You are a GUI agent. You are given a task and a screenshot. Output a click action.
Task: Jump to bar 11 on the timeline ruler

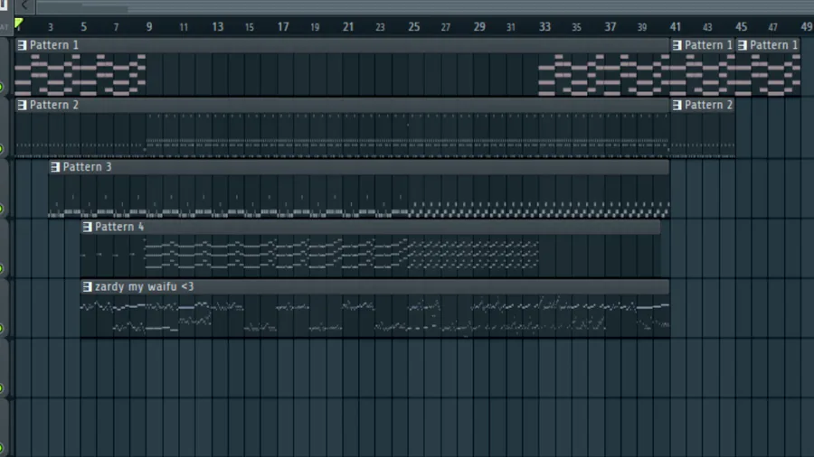(184, 27)
